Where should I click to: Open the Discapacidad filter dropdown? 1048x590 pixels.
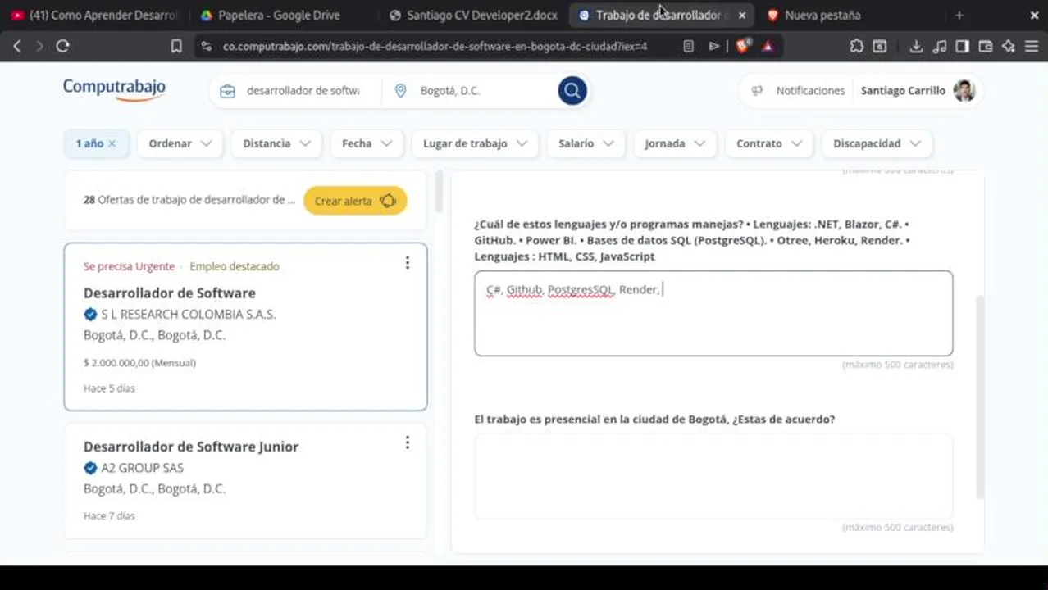point(877,143)
